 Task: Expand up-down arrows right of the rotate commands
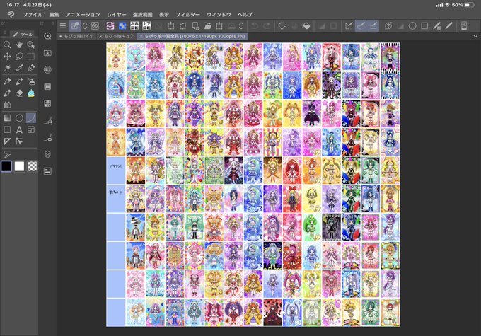(x=241, y=26)
